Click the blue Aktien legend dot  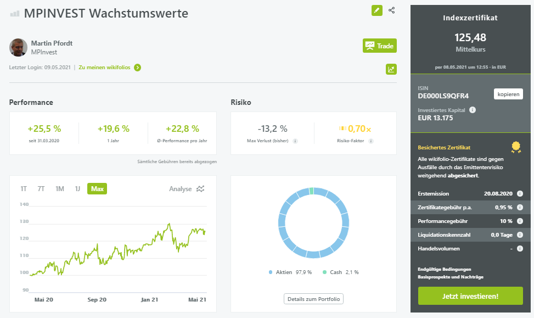click(x=271, y=272)
